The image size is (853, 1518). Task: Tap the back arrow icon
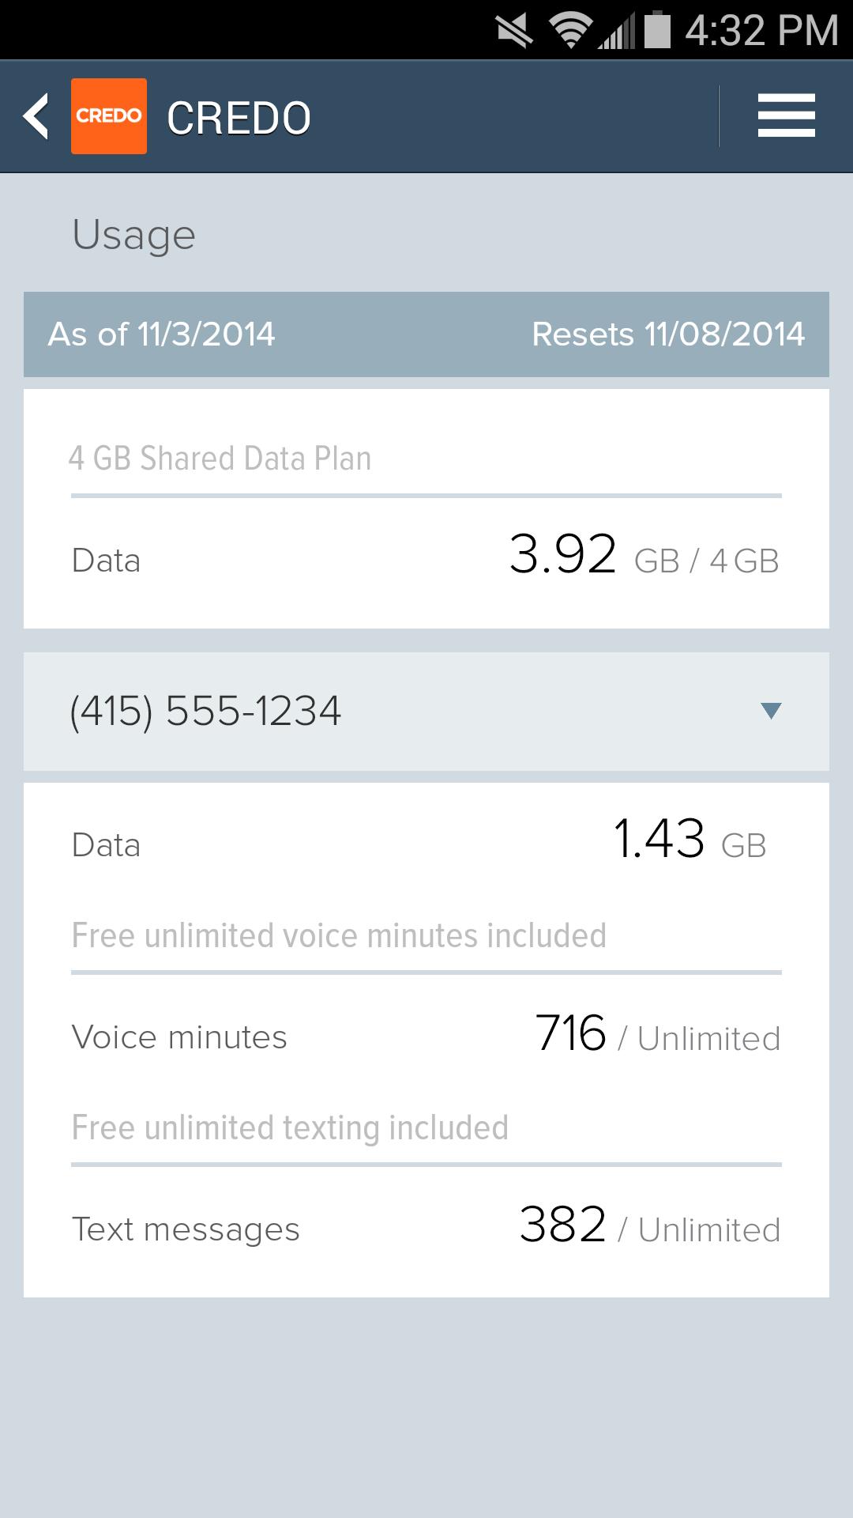point(36,116)
